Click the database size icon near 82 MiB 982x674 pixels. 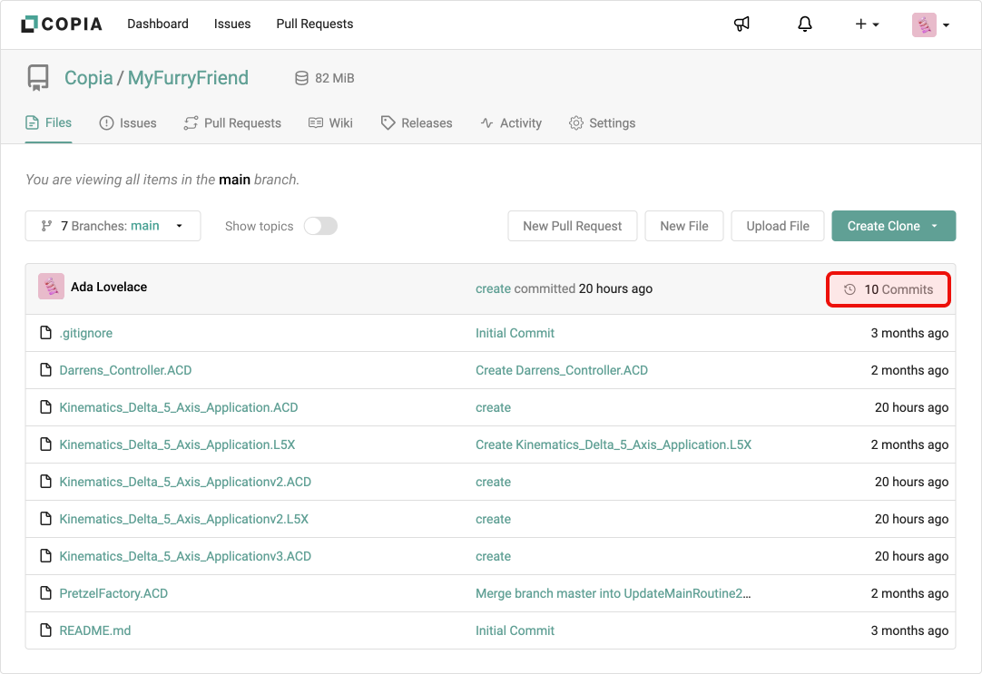pyautogui.click(x=301, y=79)
